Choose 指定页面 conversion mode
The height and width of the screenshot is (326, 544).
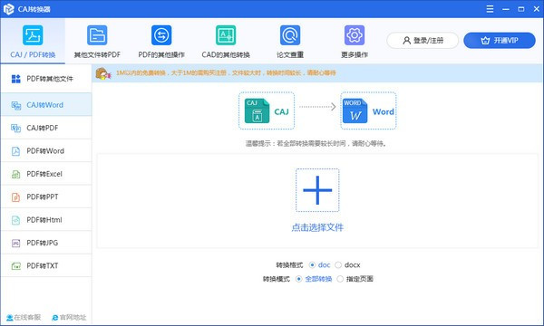(x=340, y=279)
